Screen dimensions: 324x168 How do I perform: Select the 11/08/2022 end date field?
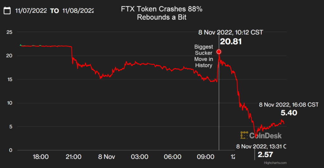[x=78, y=11]
